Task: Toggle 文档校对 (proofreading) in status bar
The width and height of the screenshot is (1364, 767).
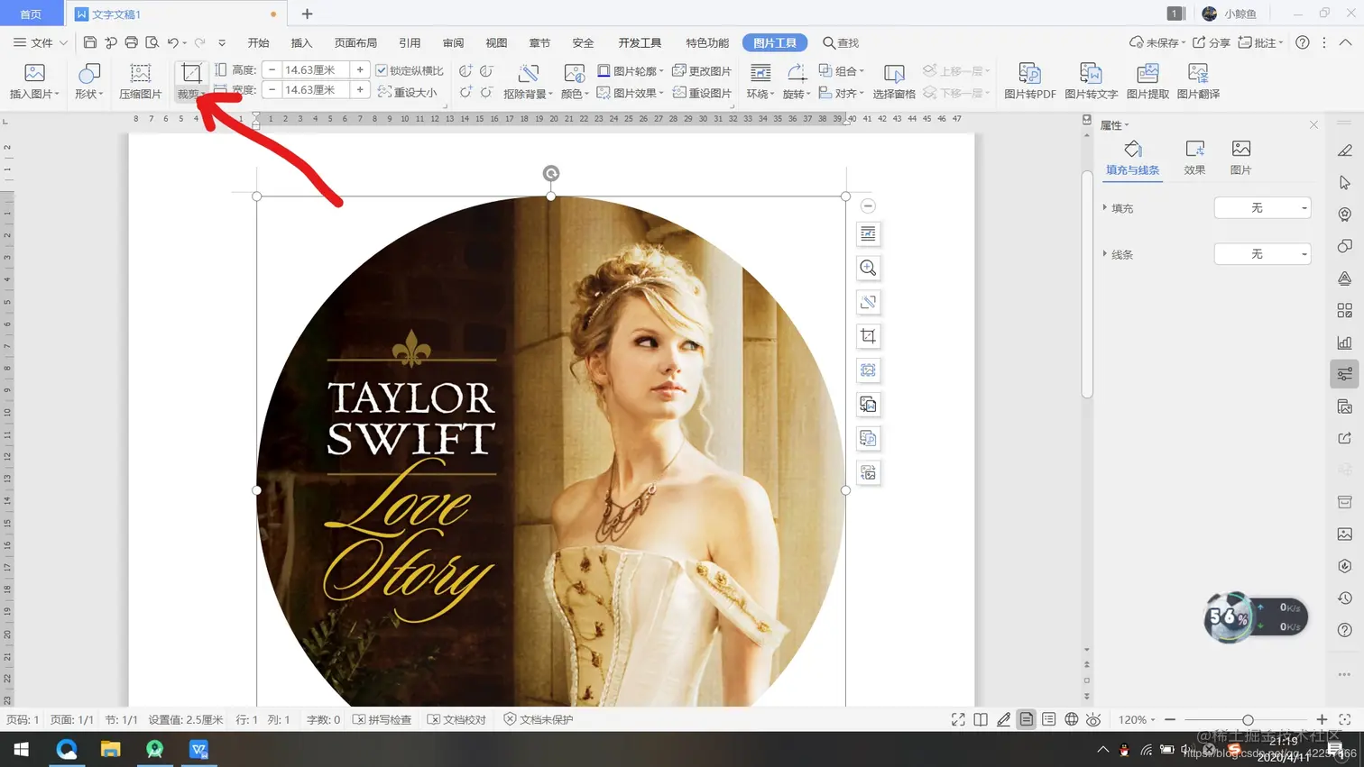Action: [456, 719]
